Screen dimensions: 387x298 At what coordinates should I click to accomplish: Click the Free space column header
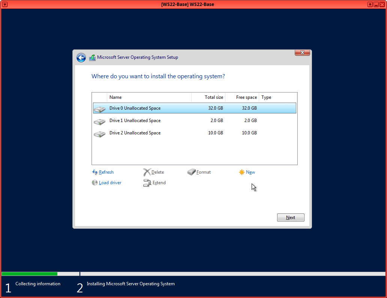(x=242, y=97)
